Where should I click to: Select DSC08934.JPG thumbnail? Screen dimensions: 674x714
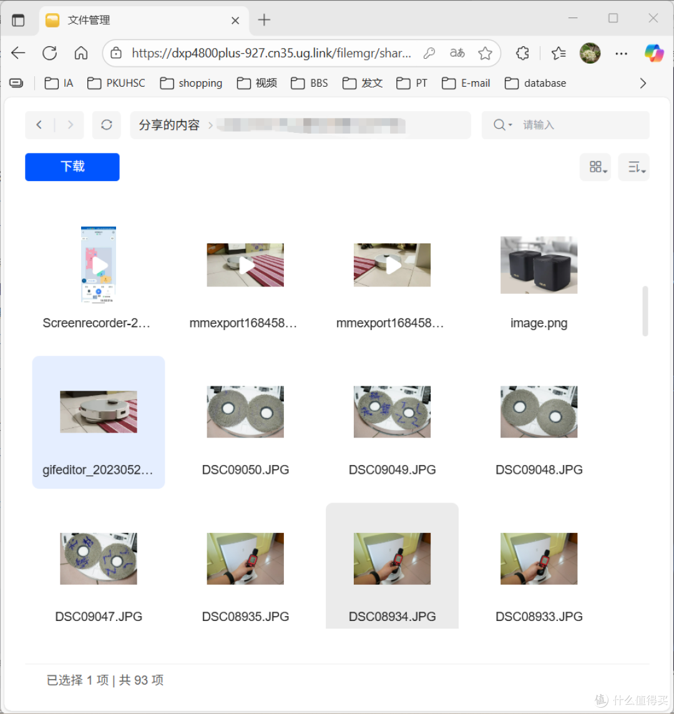(x=392, y=559)
